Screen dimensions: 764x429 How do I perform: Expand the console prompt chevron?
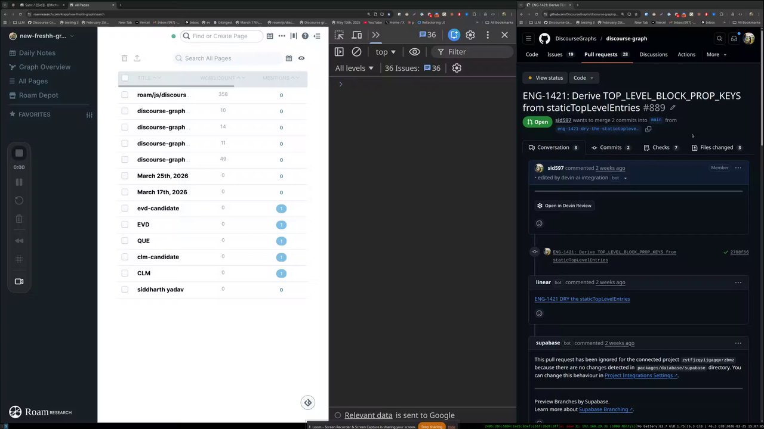(x=341, y=84)
